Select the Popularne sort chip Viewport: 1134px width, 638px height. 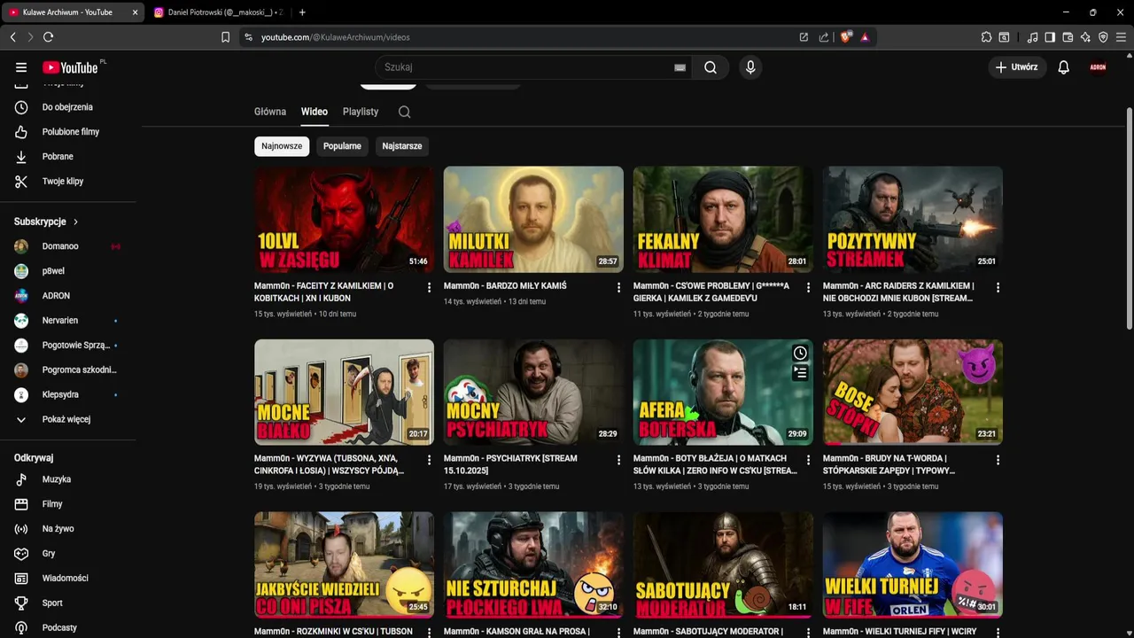click(x=342, y=146)
